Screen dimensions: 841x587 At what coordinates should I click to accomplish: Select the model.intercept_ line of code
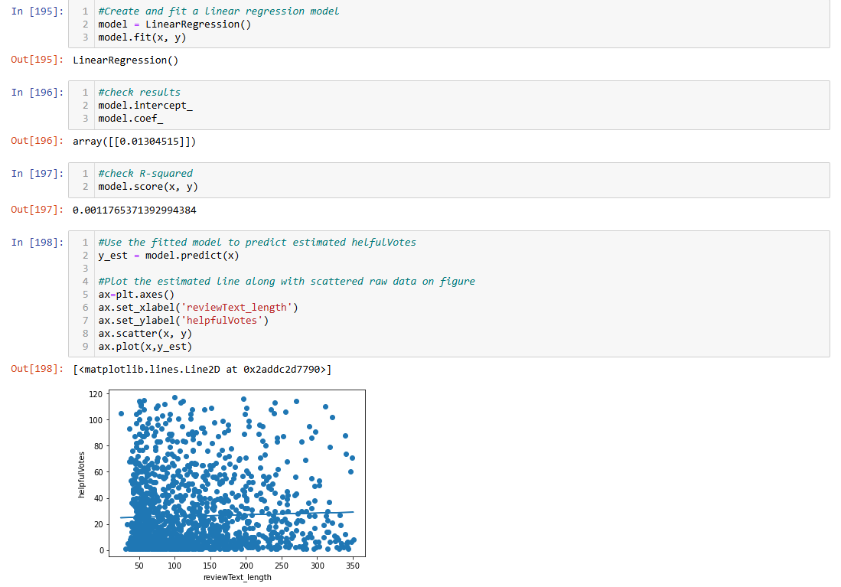point(145,105)
